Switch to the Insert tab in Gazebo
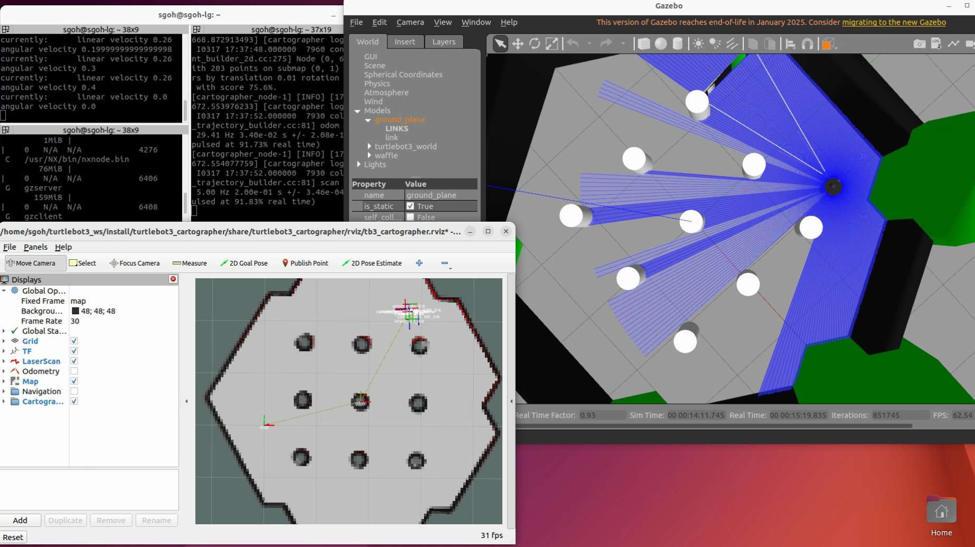 [x=405, y=42]
